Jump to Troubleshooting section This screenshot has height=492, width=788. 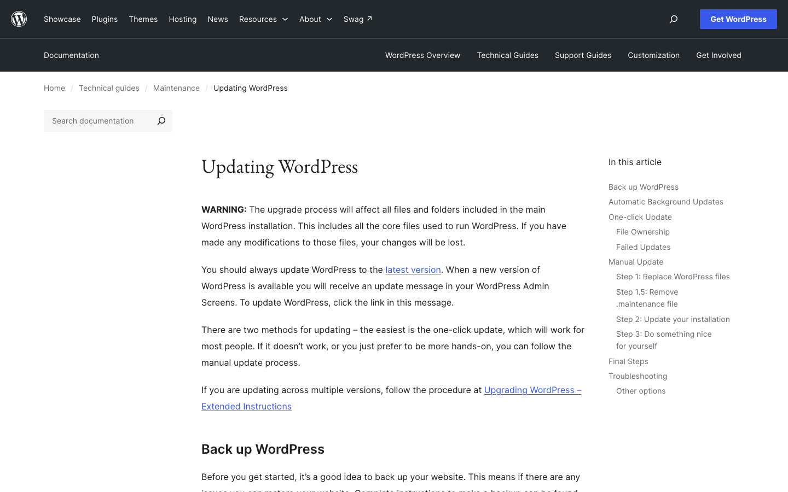(x=638, y=376)
